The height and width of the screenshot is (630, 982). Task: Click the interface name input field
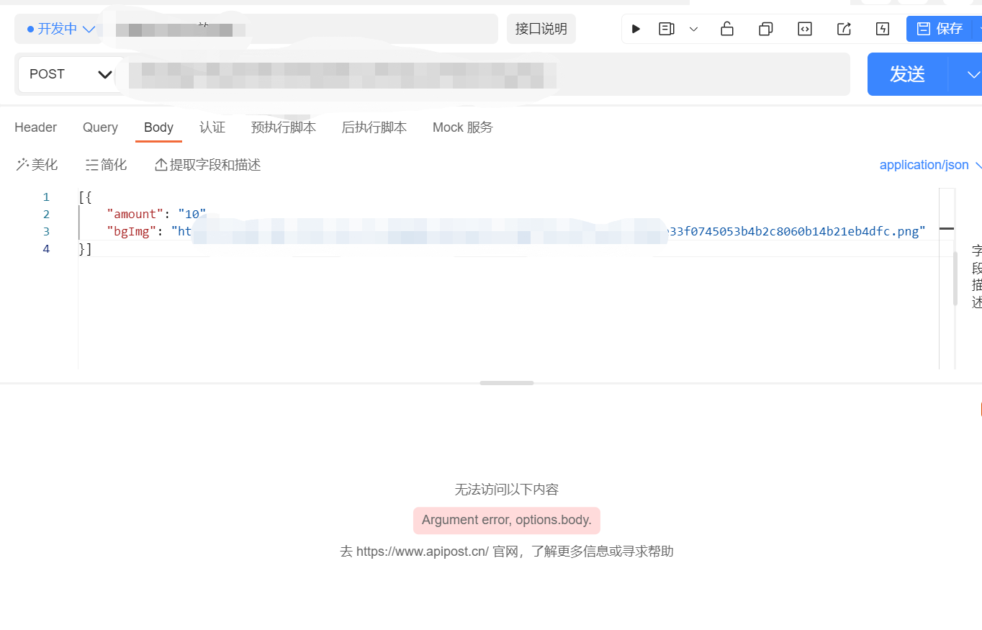tap(298, 29)
